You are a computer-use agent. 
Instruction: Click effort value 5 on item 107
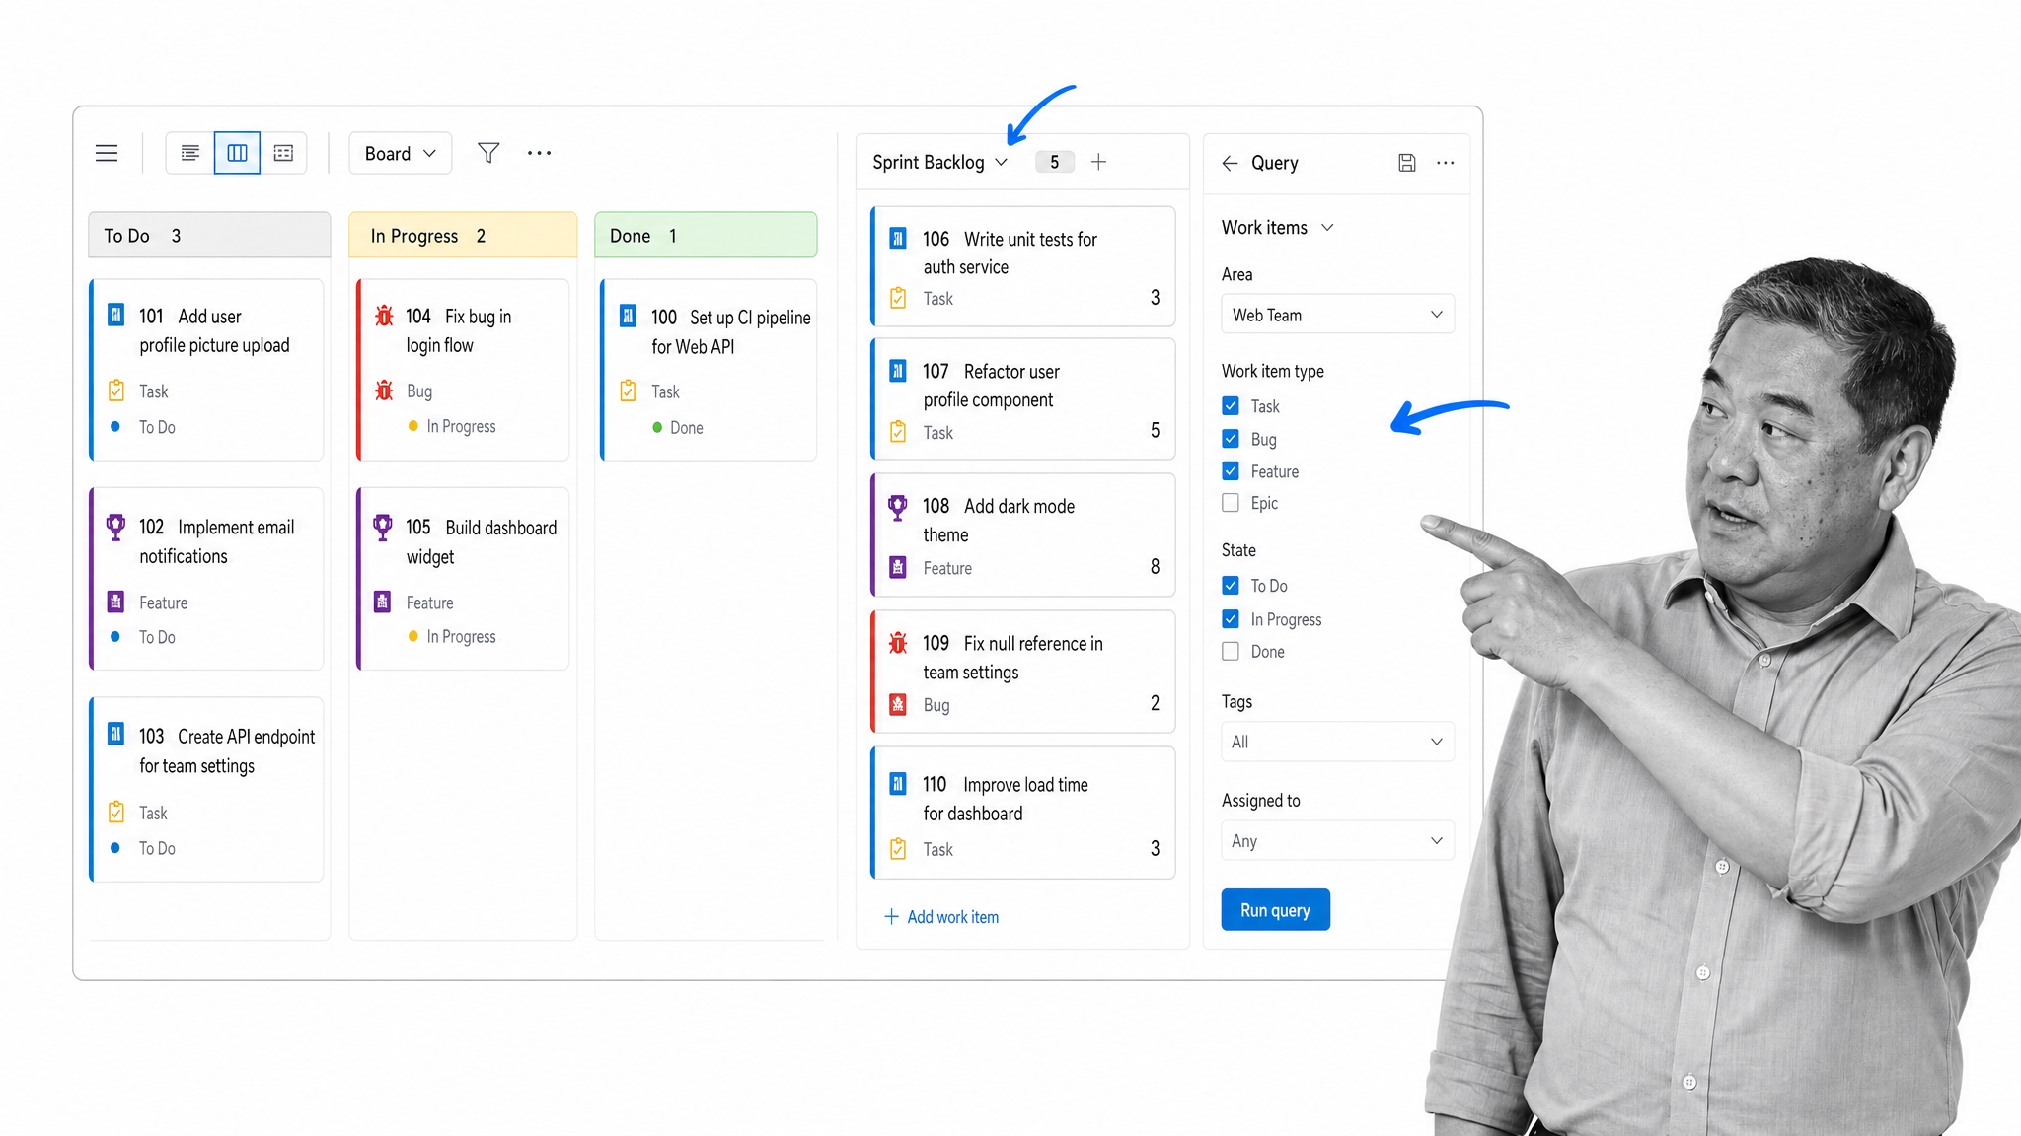pos(1155,430)
